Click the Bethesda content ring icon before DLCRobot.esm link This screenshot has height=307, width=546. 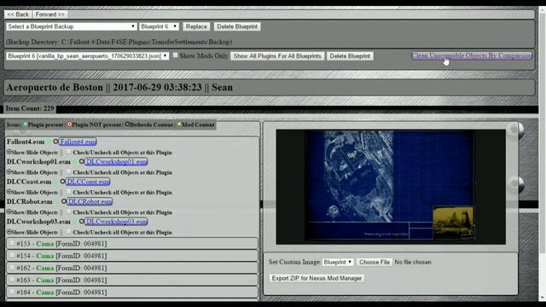point(64,201)
